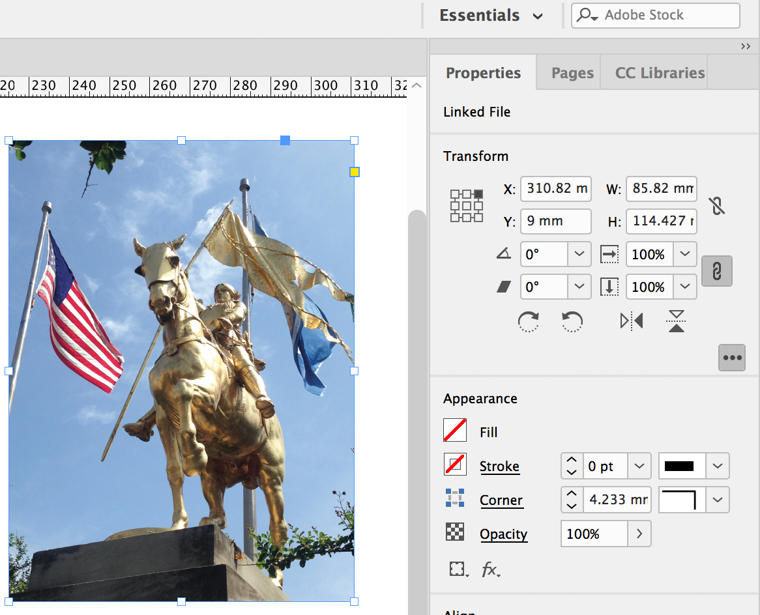Click the rotation angle icon

coord(504,253)
